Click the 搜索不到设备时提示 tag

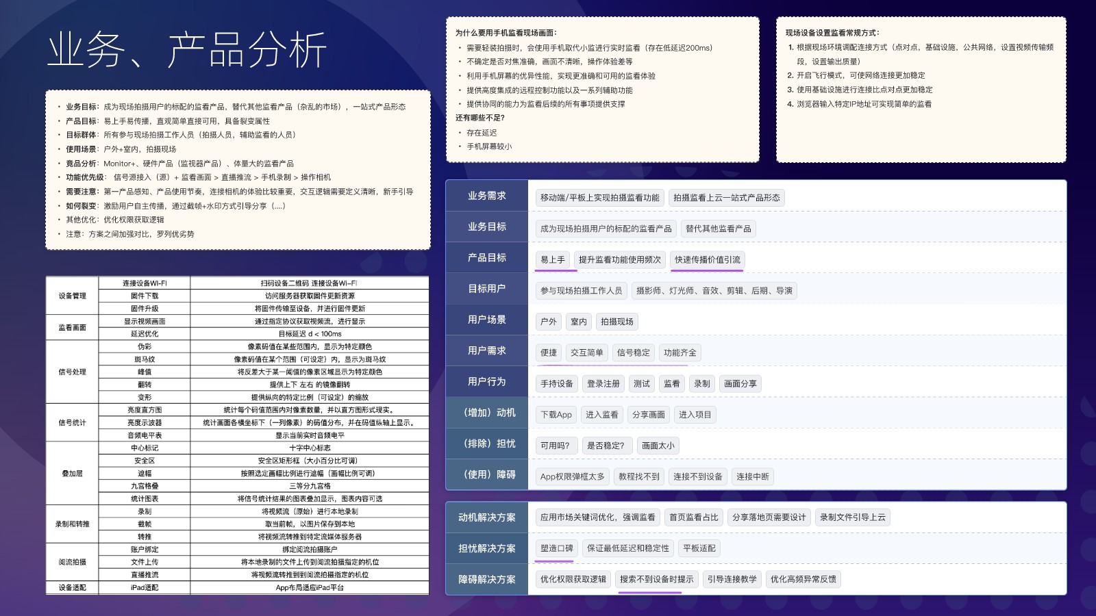657,579
